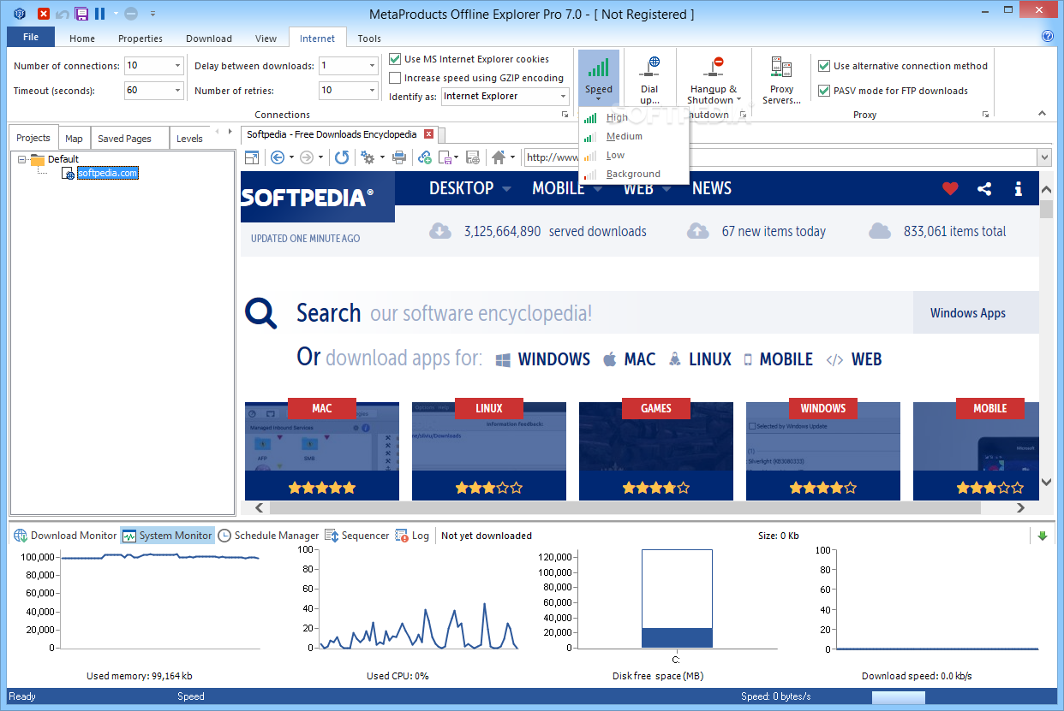1064x711 pixels.
Task: Open the File menu
Action: (x=31, y=37)
